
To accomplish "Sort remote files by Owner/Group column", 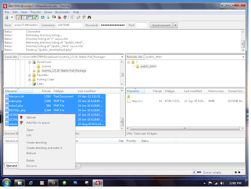I will click(236, 91).
